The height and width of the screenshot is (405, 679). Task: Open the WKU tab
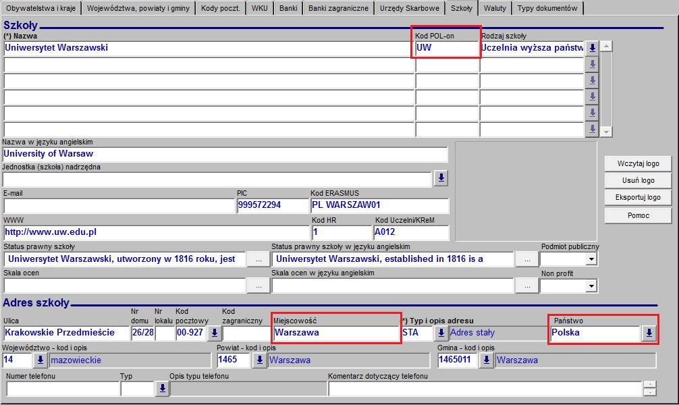[x=259, y=8]
